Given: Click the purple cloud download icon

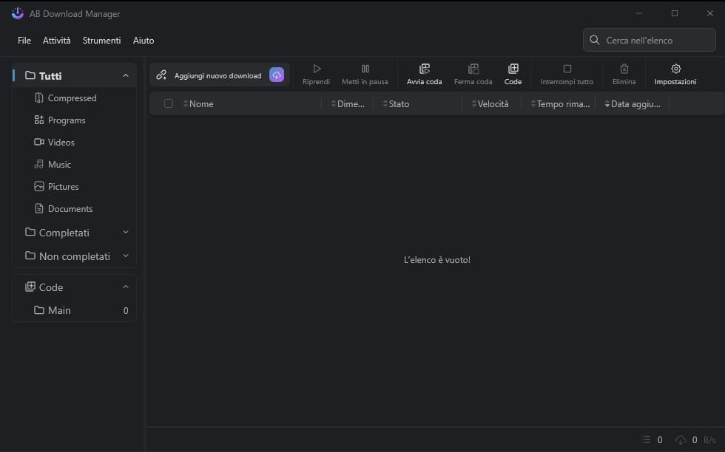Looking at the screenshot, I should point(277,75).
